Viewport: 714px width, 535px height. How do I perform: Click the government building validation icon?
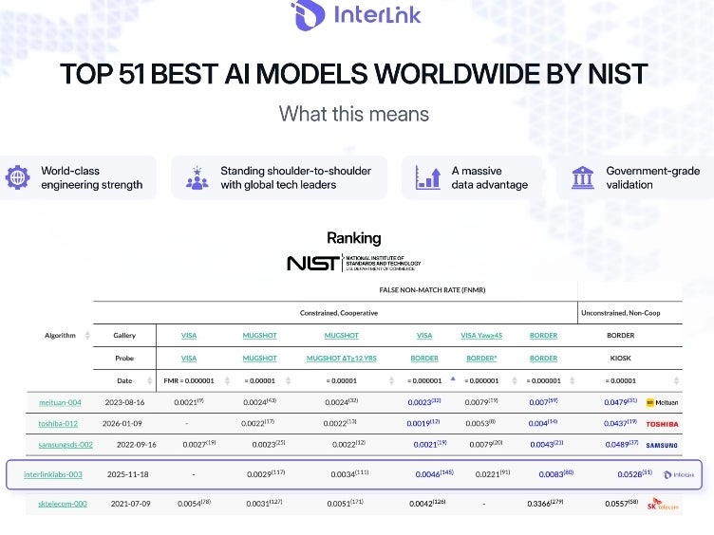(x=582, y=177)
